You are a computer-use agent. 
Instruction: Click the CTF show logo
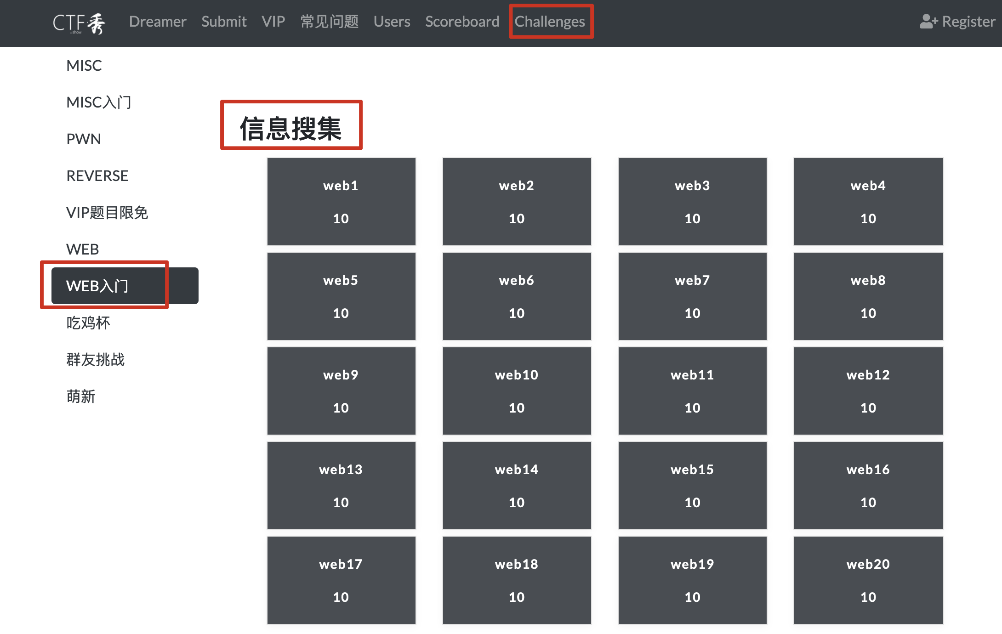pos(79,23)
